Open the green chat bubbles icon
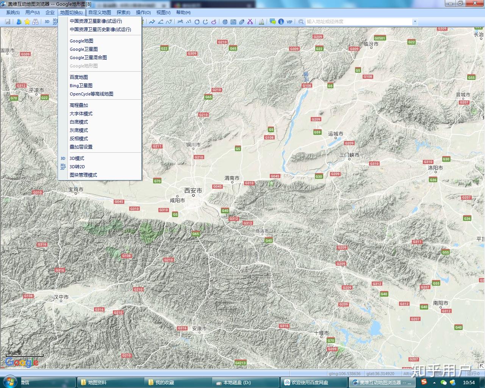This screenshot has height=388, width=485. pos(273,22)
